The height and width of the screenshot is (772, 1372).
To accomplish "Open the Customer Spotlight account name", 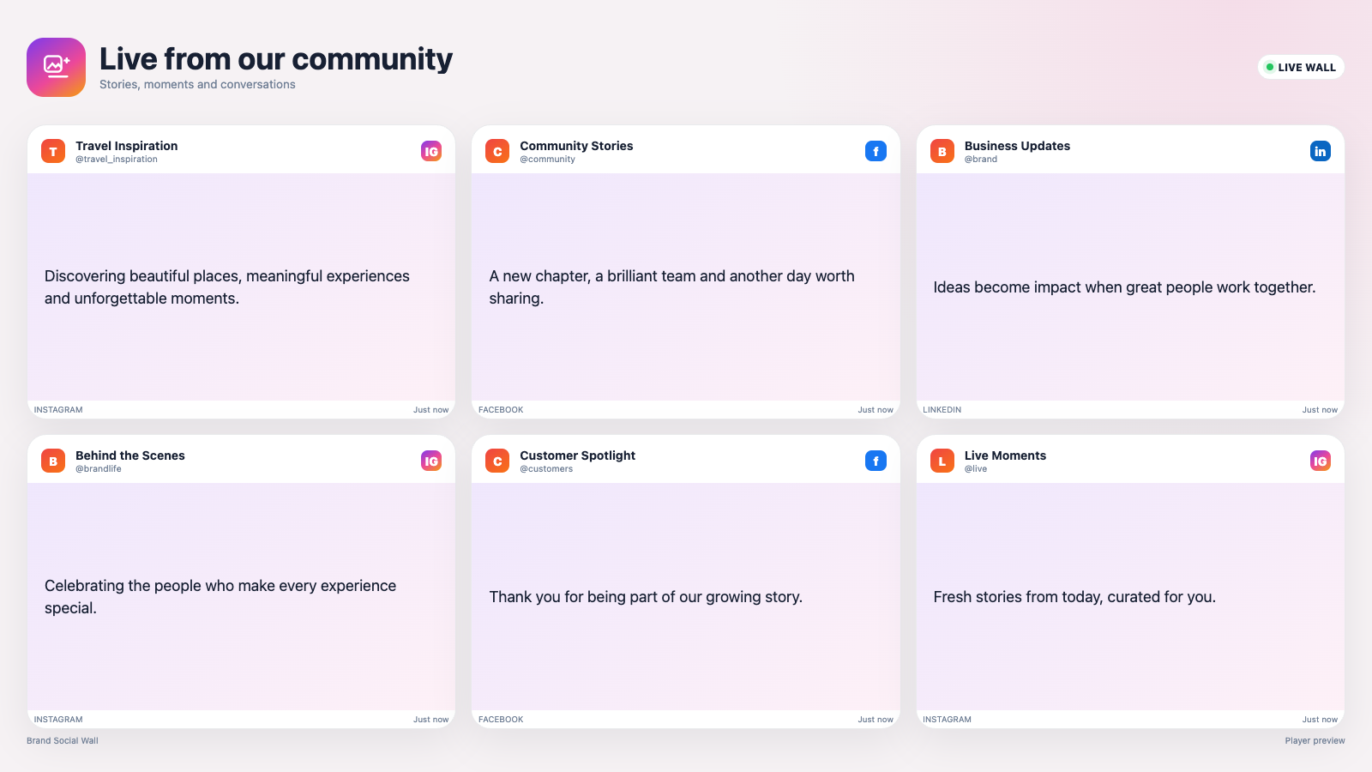I will (x=578, y=455).
